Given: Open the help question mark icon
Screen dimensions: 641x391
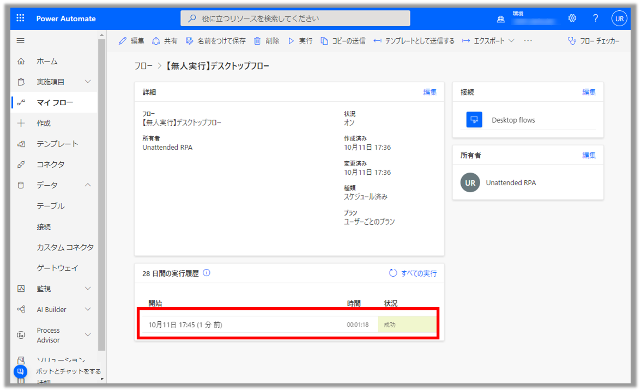Looking at the screenshot, I should [x=596, y=18].
